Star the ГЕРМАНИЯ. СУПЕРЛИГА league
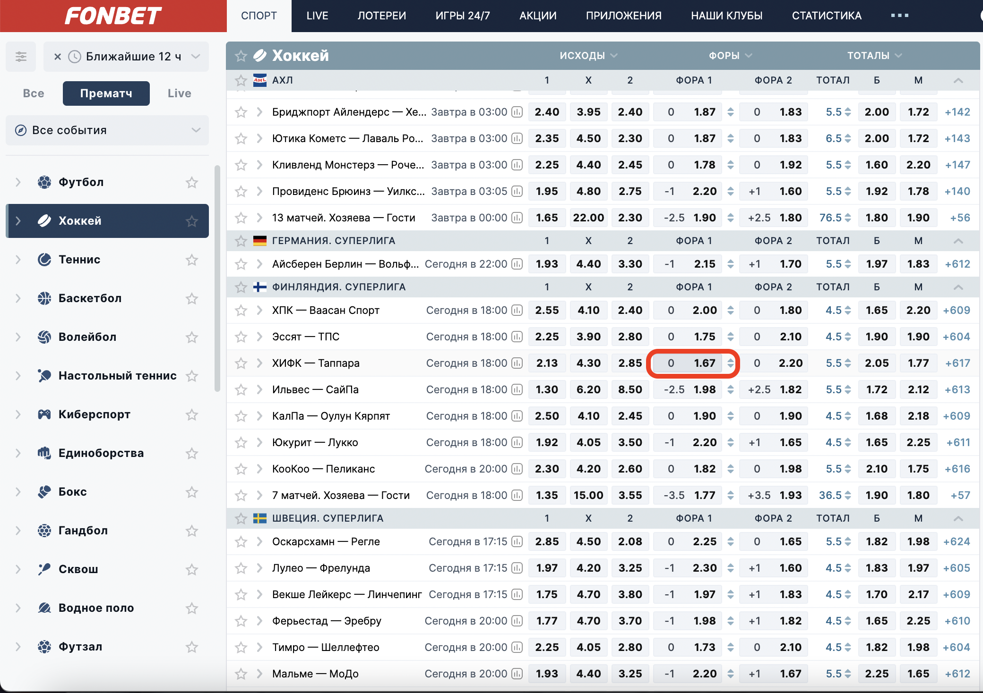983x693 pixels. [241, 241]
